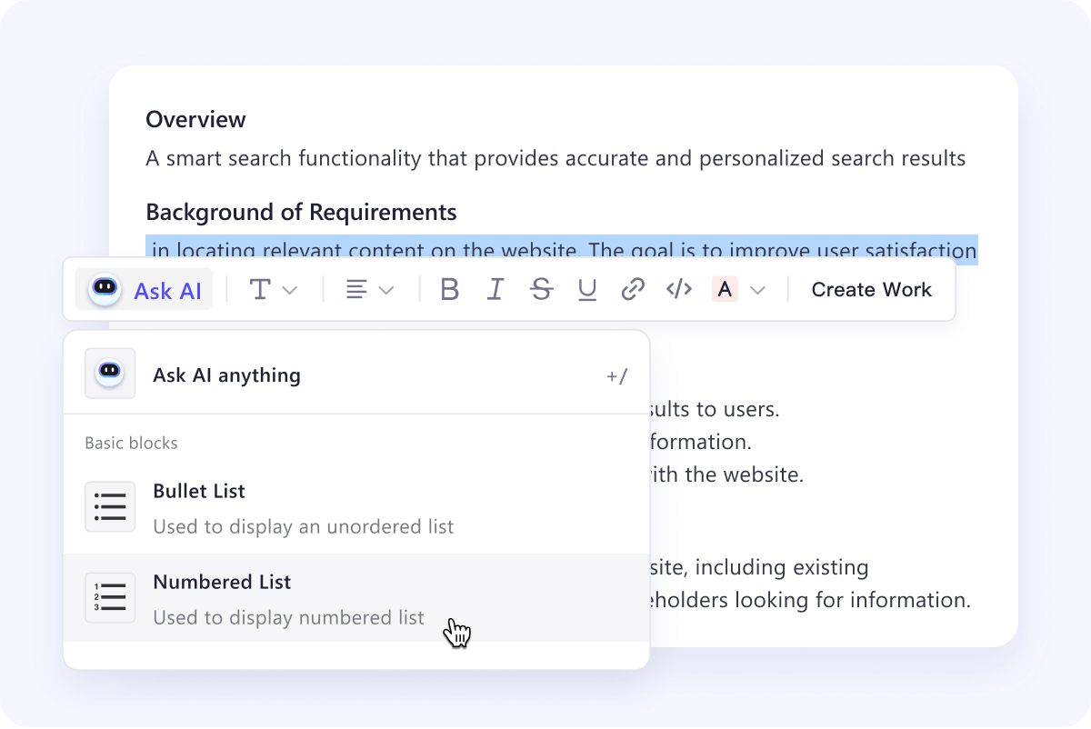The height and width of the screenshot is (729, 1091).
Task: Apply italic styling from the toolbar
Action: click(x=495, y=289)
